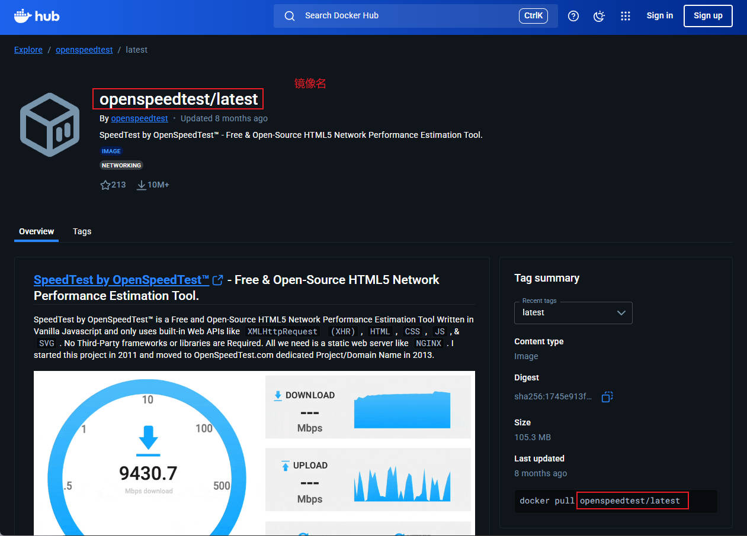Viewport: 747px width, 536px height.
Task: Click the star icon for repository
Action: [x=105, y=185]
